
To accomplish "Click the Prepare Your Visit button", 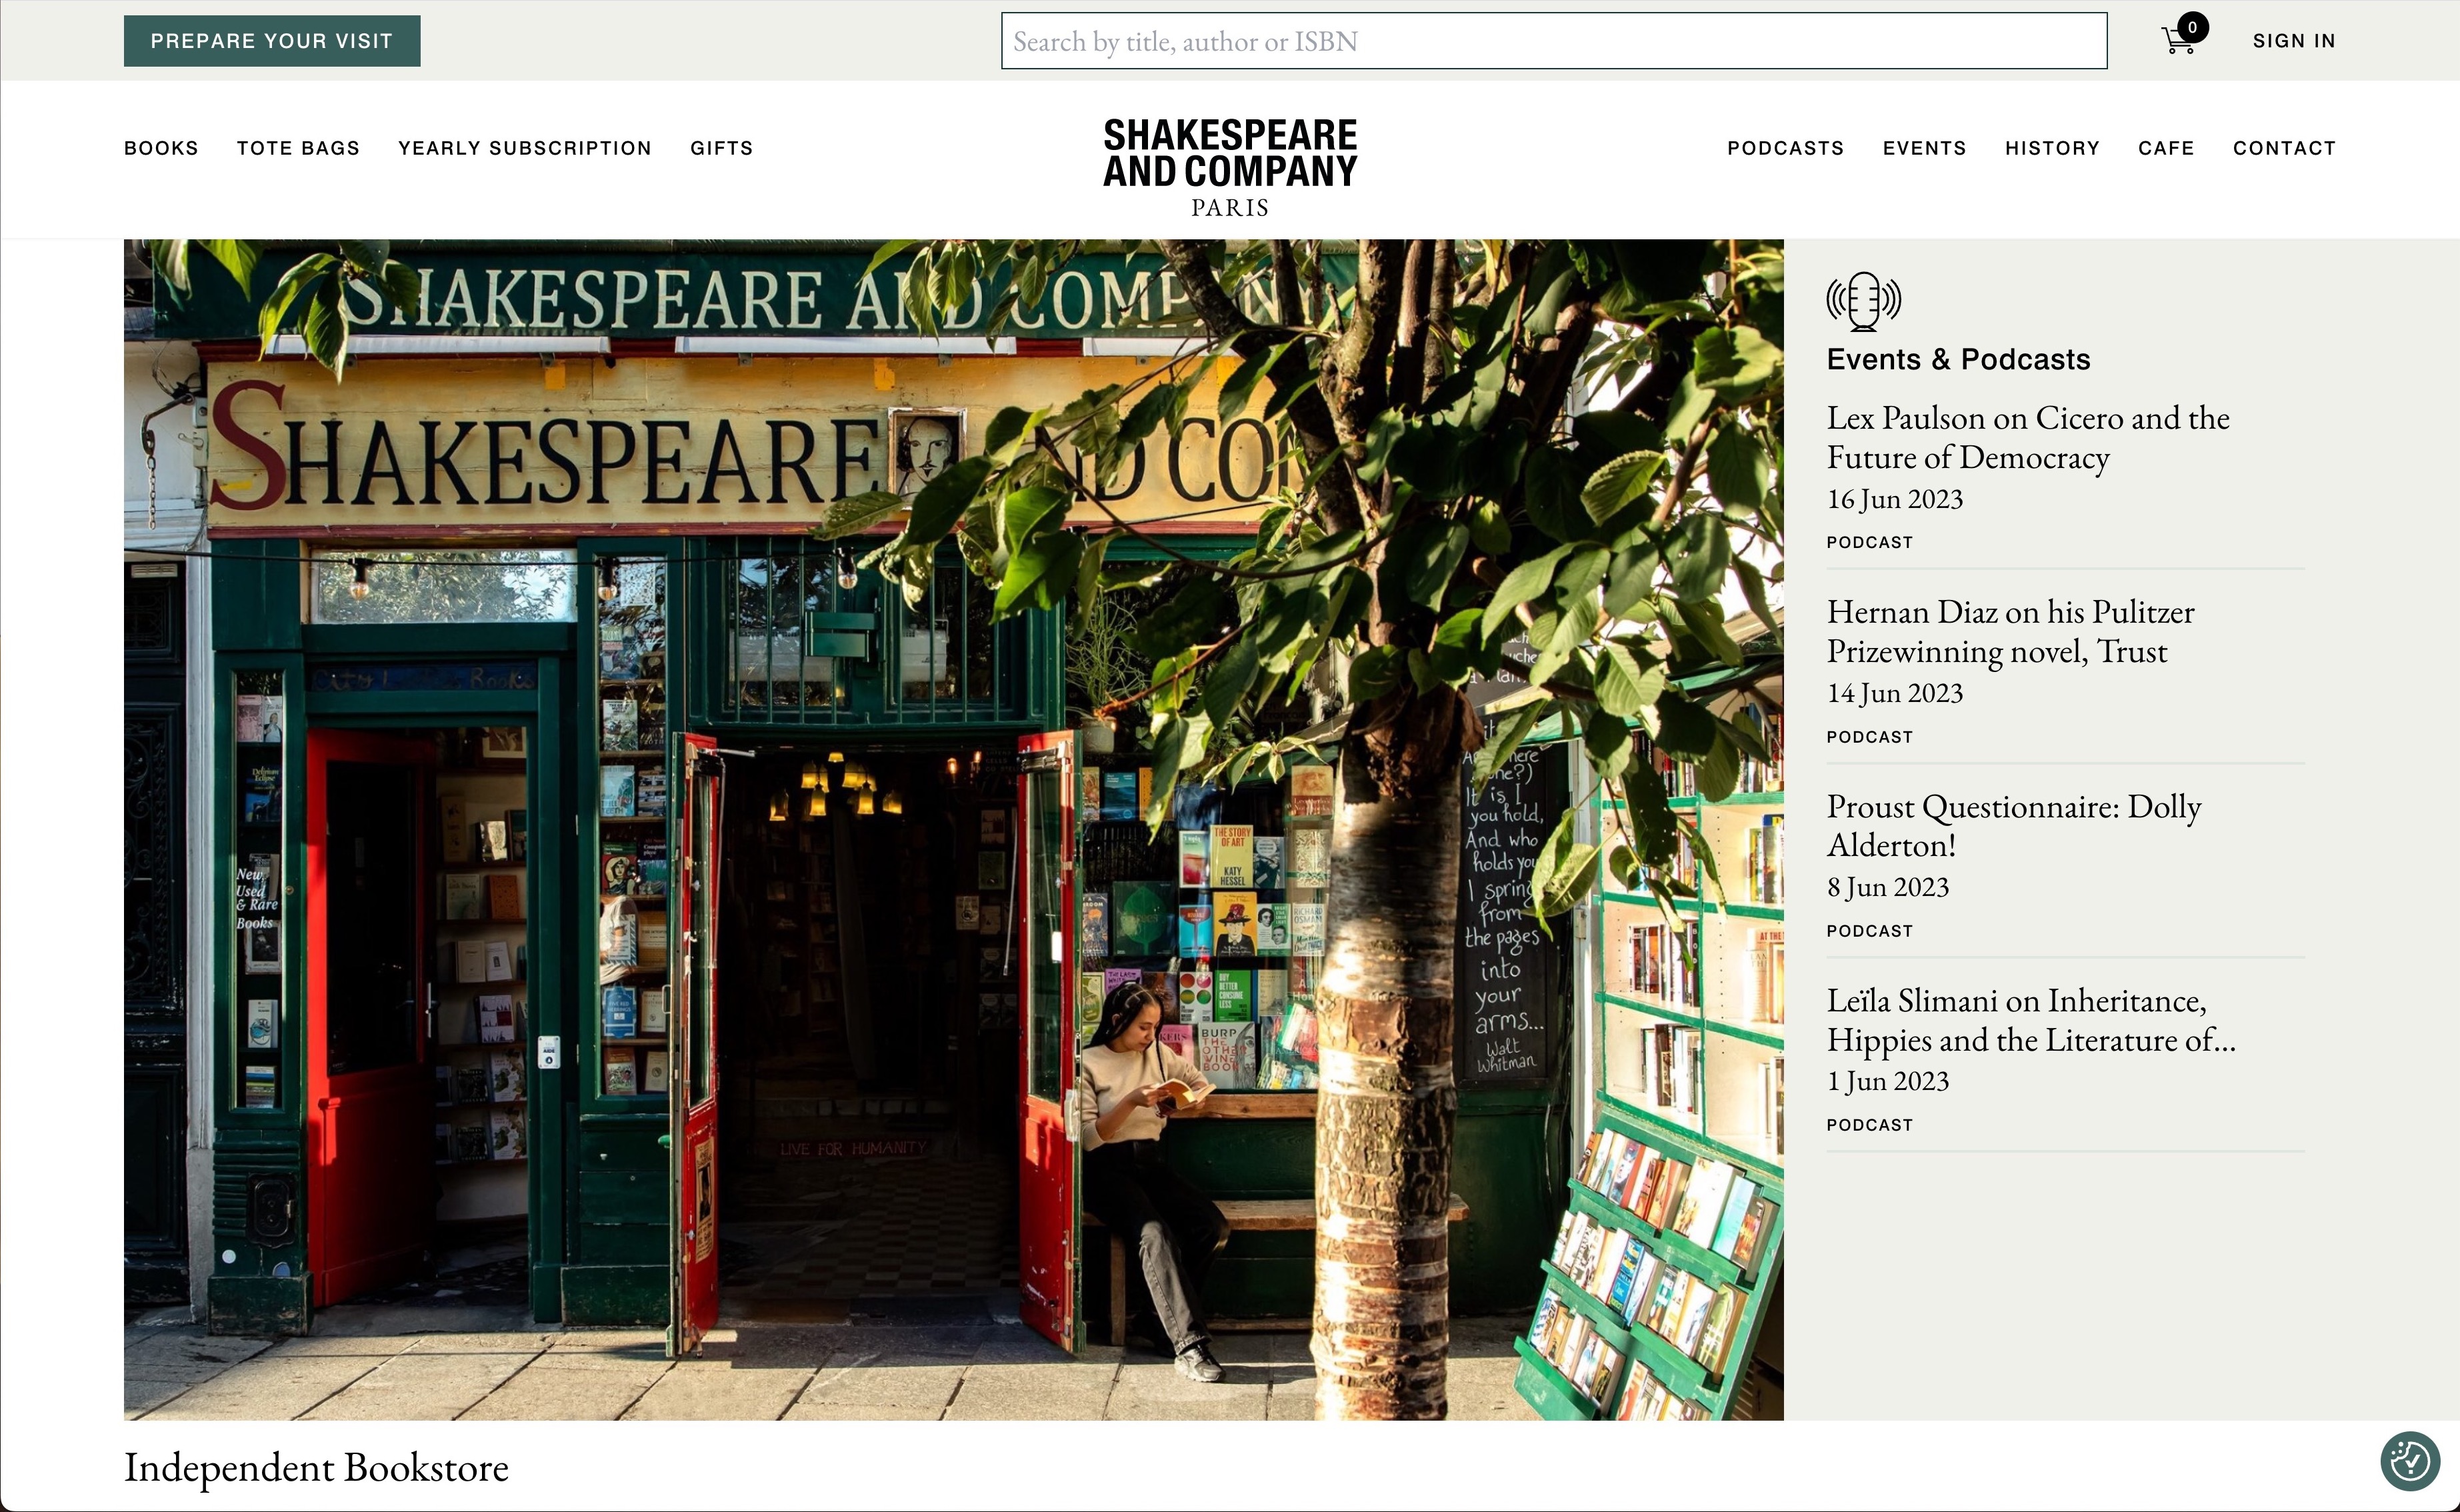I will click(x=272, y=41).
